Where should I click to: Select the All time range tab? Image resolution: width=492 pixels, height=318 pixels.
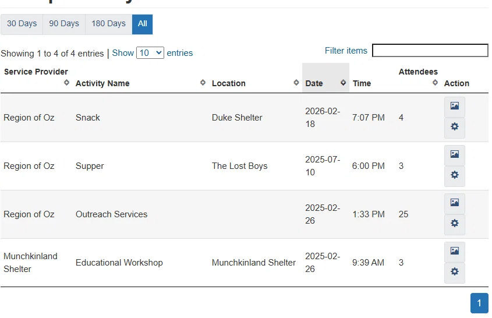point(142,24)
